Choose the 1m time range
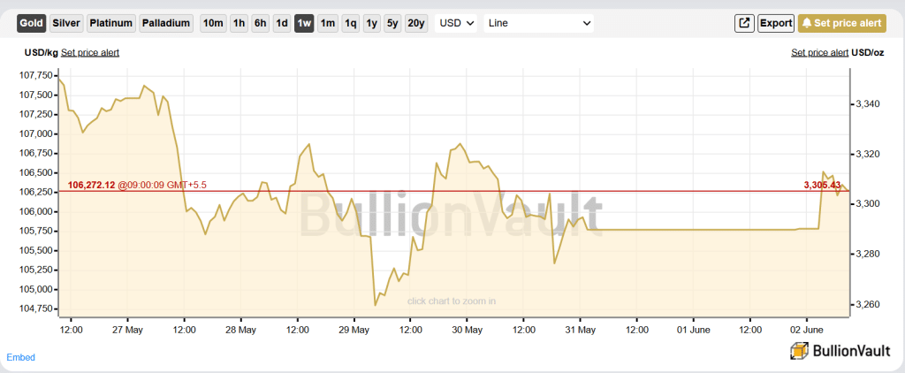Image resolution: width=905 pixels, height=373 pixels. pos(328,23)
